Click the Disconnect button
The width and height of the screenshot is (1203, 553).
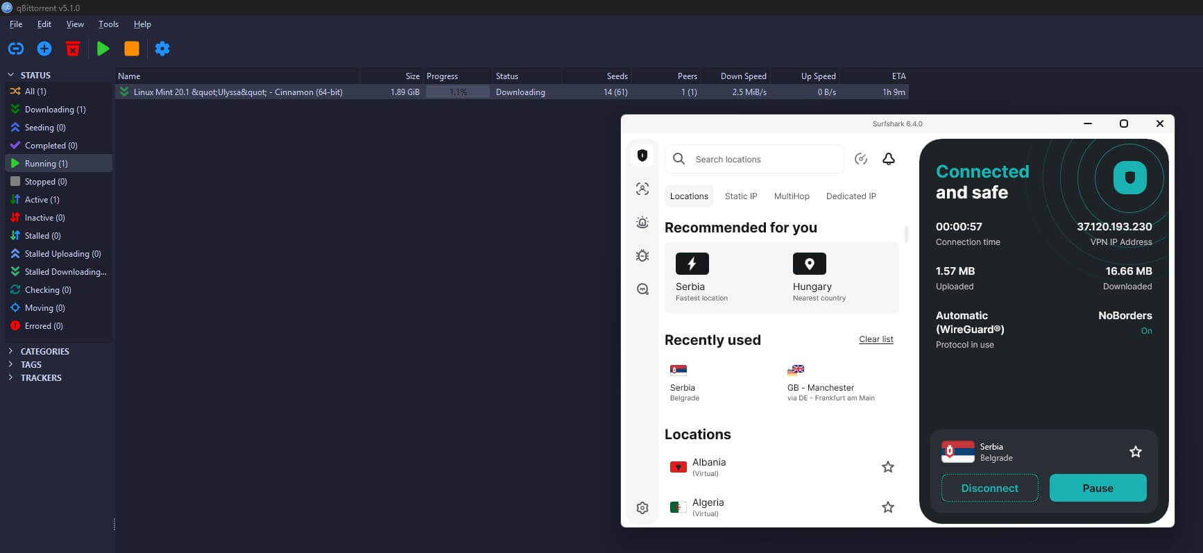click(x=990, y=488)
